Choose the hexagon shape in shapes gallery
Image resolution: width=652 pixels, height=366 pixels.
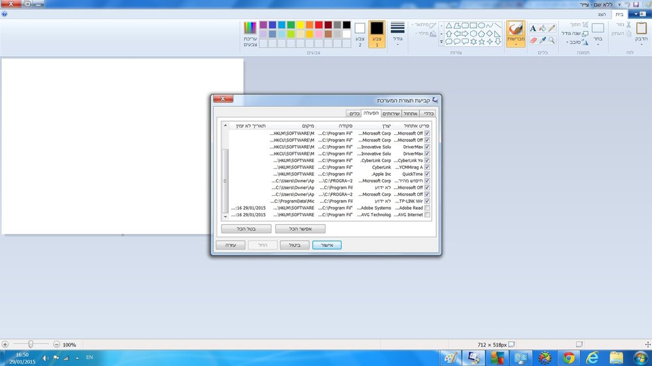click(x=473, y=34)
